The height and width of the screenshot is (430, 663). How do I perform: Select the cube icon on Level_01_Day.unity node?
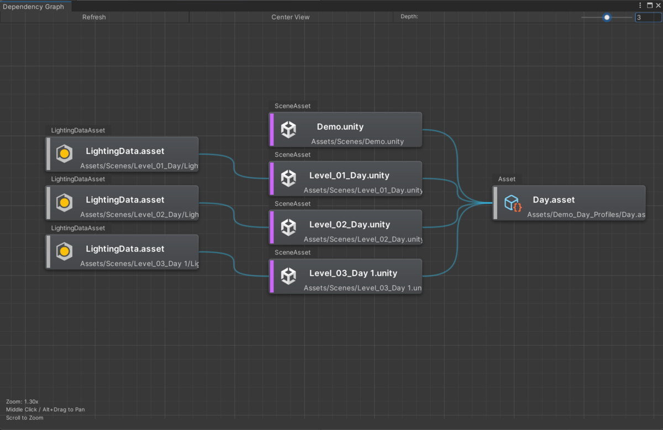pos(288,178)
